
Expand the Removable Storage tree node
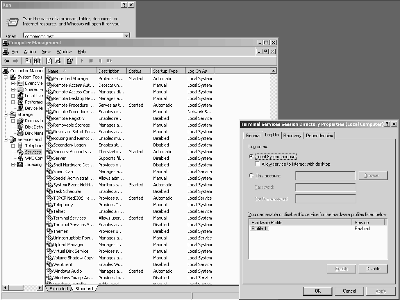[x=13, y=121]
